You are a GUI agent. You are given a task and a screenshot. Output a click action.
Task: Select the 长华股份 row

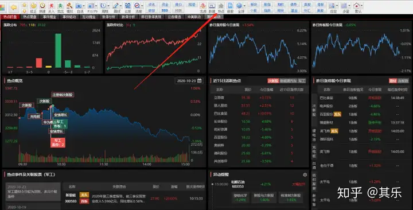pos(259,122)
